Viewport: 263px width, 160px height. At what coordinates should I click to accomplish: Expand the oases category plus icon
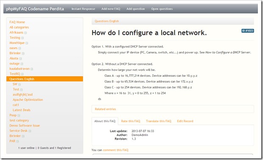point(20,48)
